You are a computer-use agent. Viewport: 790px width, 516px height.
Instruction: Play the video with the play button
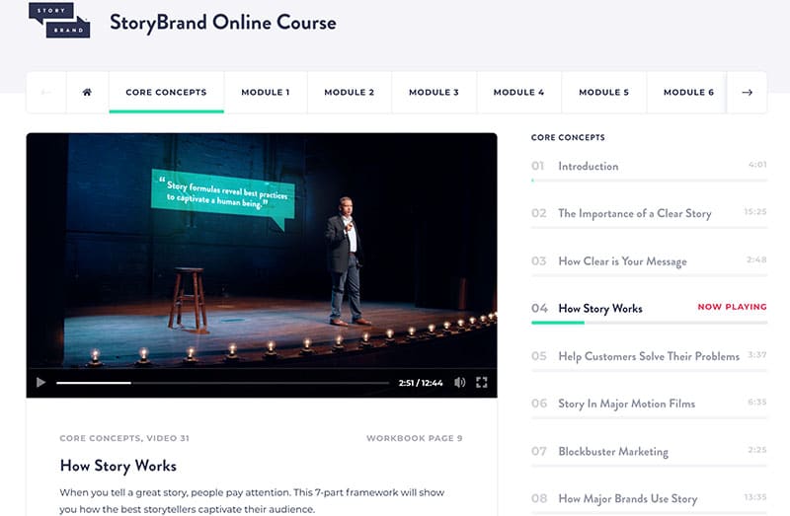point(40,383)
